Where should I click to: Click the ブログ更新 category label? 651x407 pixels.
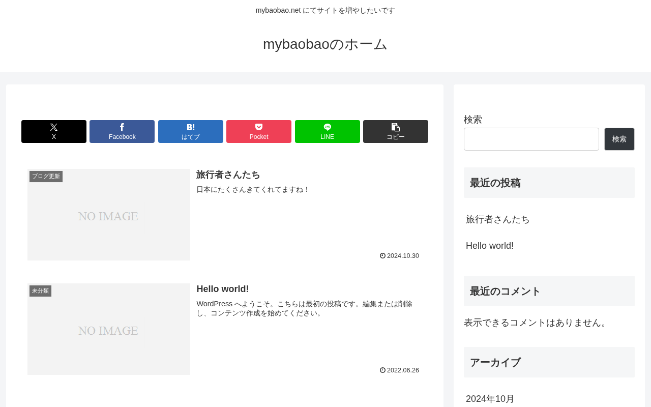pos(46,177)
